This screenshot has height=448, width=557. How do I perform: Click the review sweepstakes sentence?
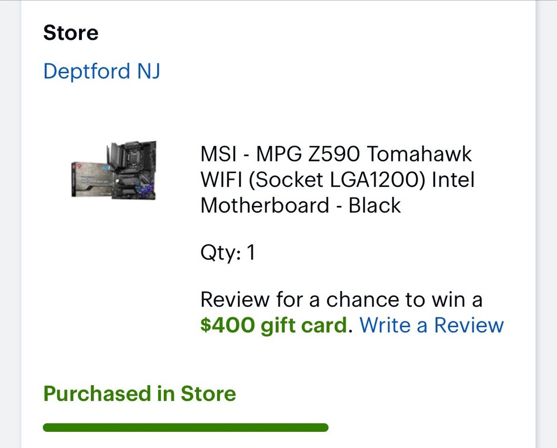click(342, 299)
